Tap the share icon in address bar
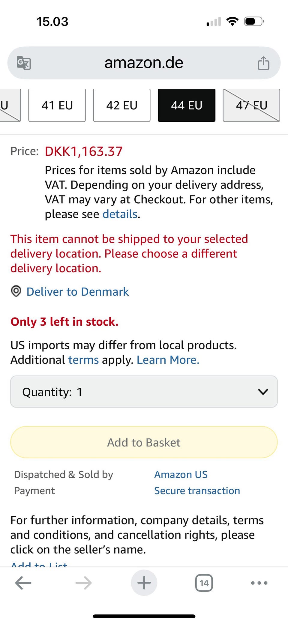The height and width of the screenshot is (624, 288). pyautogui.click(x=263, y=63)
